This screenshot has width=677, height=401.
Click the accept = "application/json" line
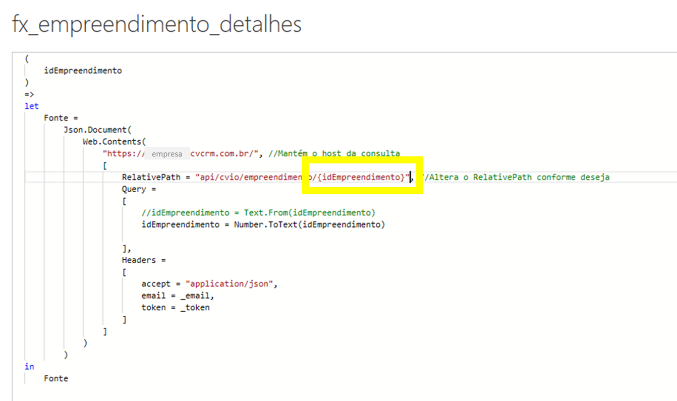[x=209, y=284]
